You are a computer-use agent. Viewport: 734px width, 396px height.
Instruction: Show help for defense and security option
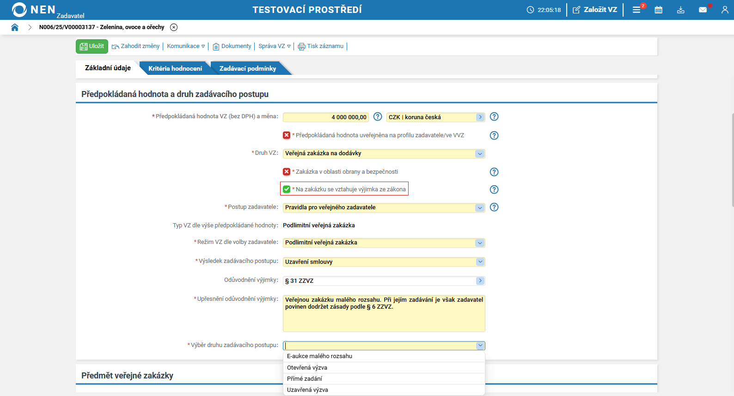coord(494,172)
